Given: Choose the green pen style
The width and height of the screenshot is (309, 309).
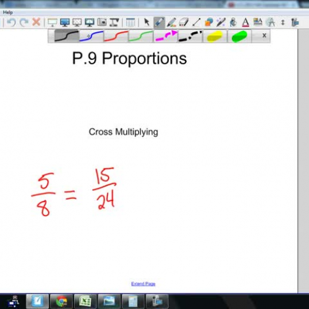Looking at the screenshot, I should pos(140,36).
